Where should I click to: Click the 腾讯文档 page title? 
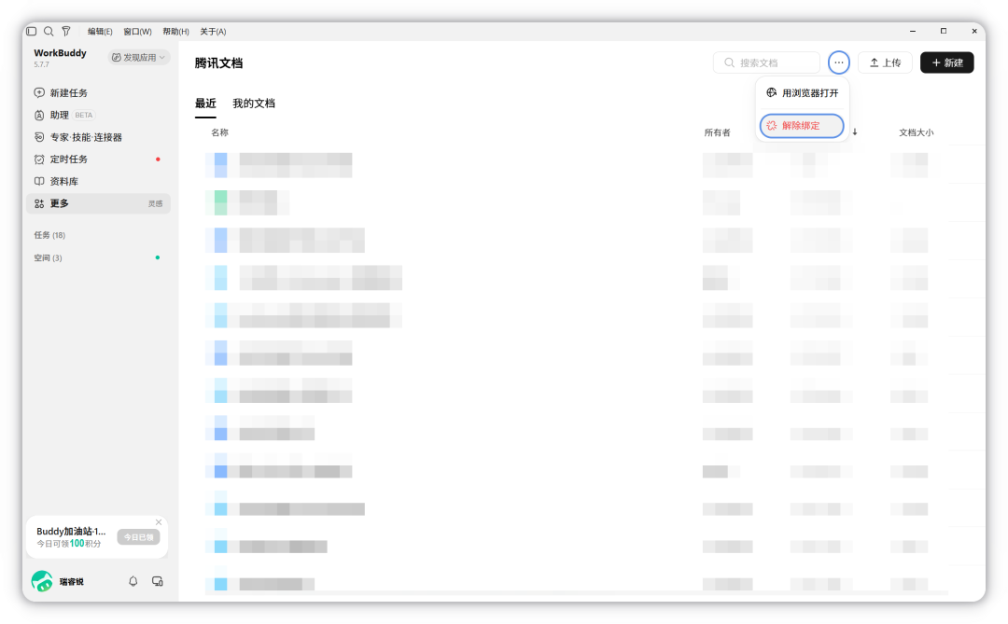coord(218,63)
